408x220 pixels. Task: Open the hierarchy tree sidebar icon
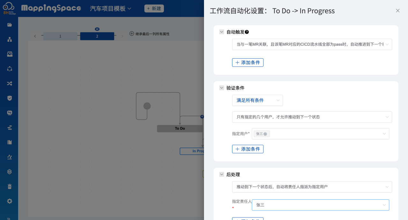[10, 39]
